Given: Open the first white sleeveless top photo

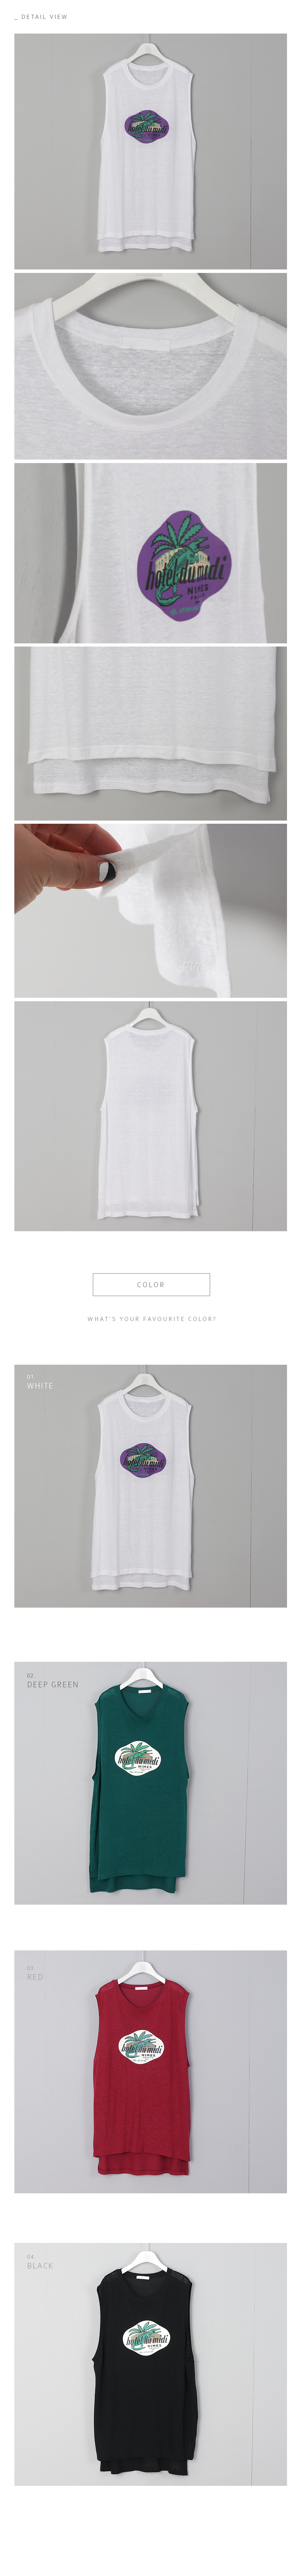Looking at the screenshot, I should point(150,152).
